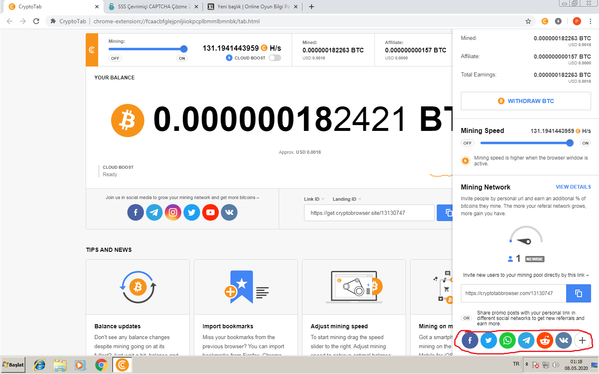Share promo via Telegram in sidebar
599x374 pixels.
tap(526, 341)
